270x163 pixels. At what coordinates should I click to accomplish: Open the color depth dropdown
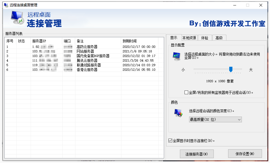click(x=215, y=119)
